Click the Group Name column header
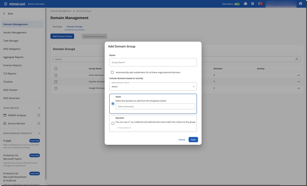 pos(95,69)
